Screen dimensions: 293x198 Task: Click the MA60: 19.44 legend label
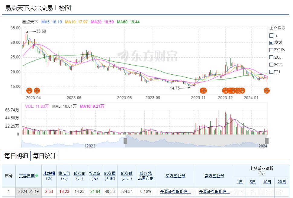[x=128, y=22]
